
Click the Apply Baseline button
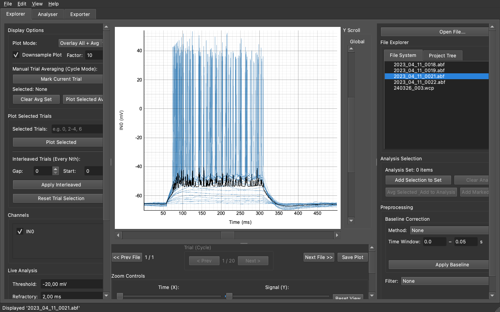click(x=439, y=264)
